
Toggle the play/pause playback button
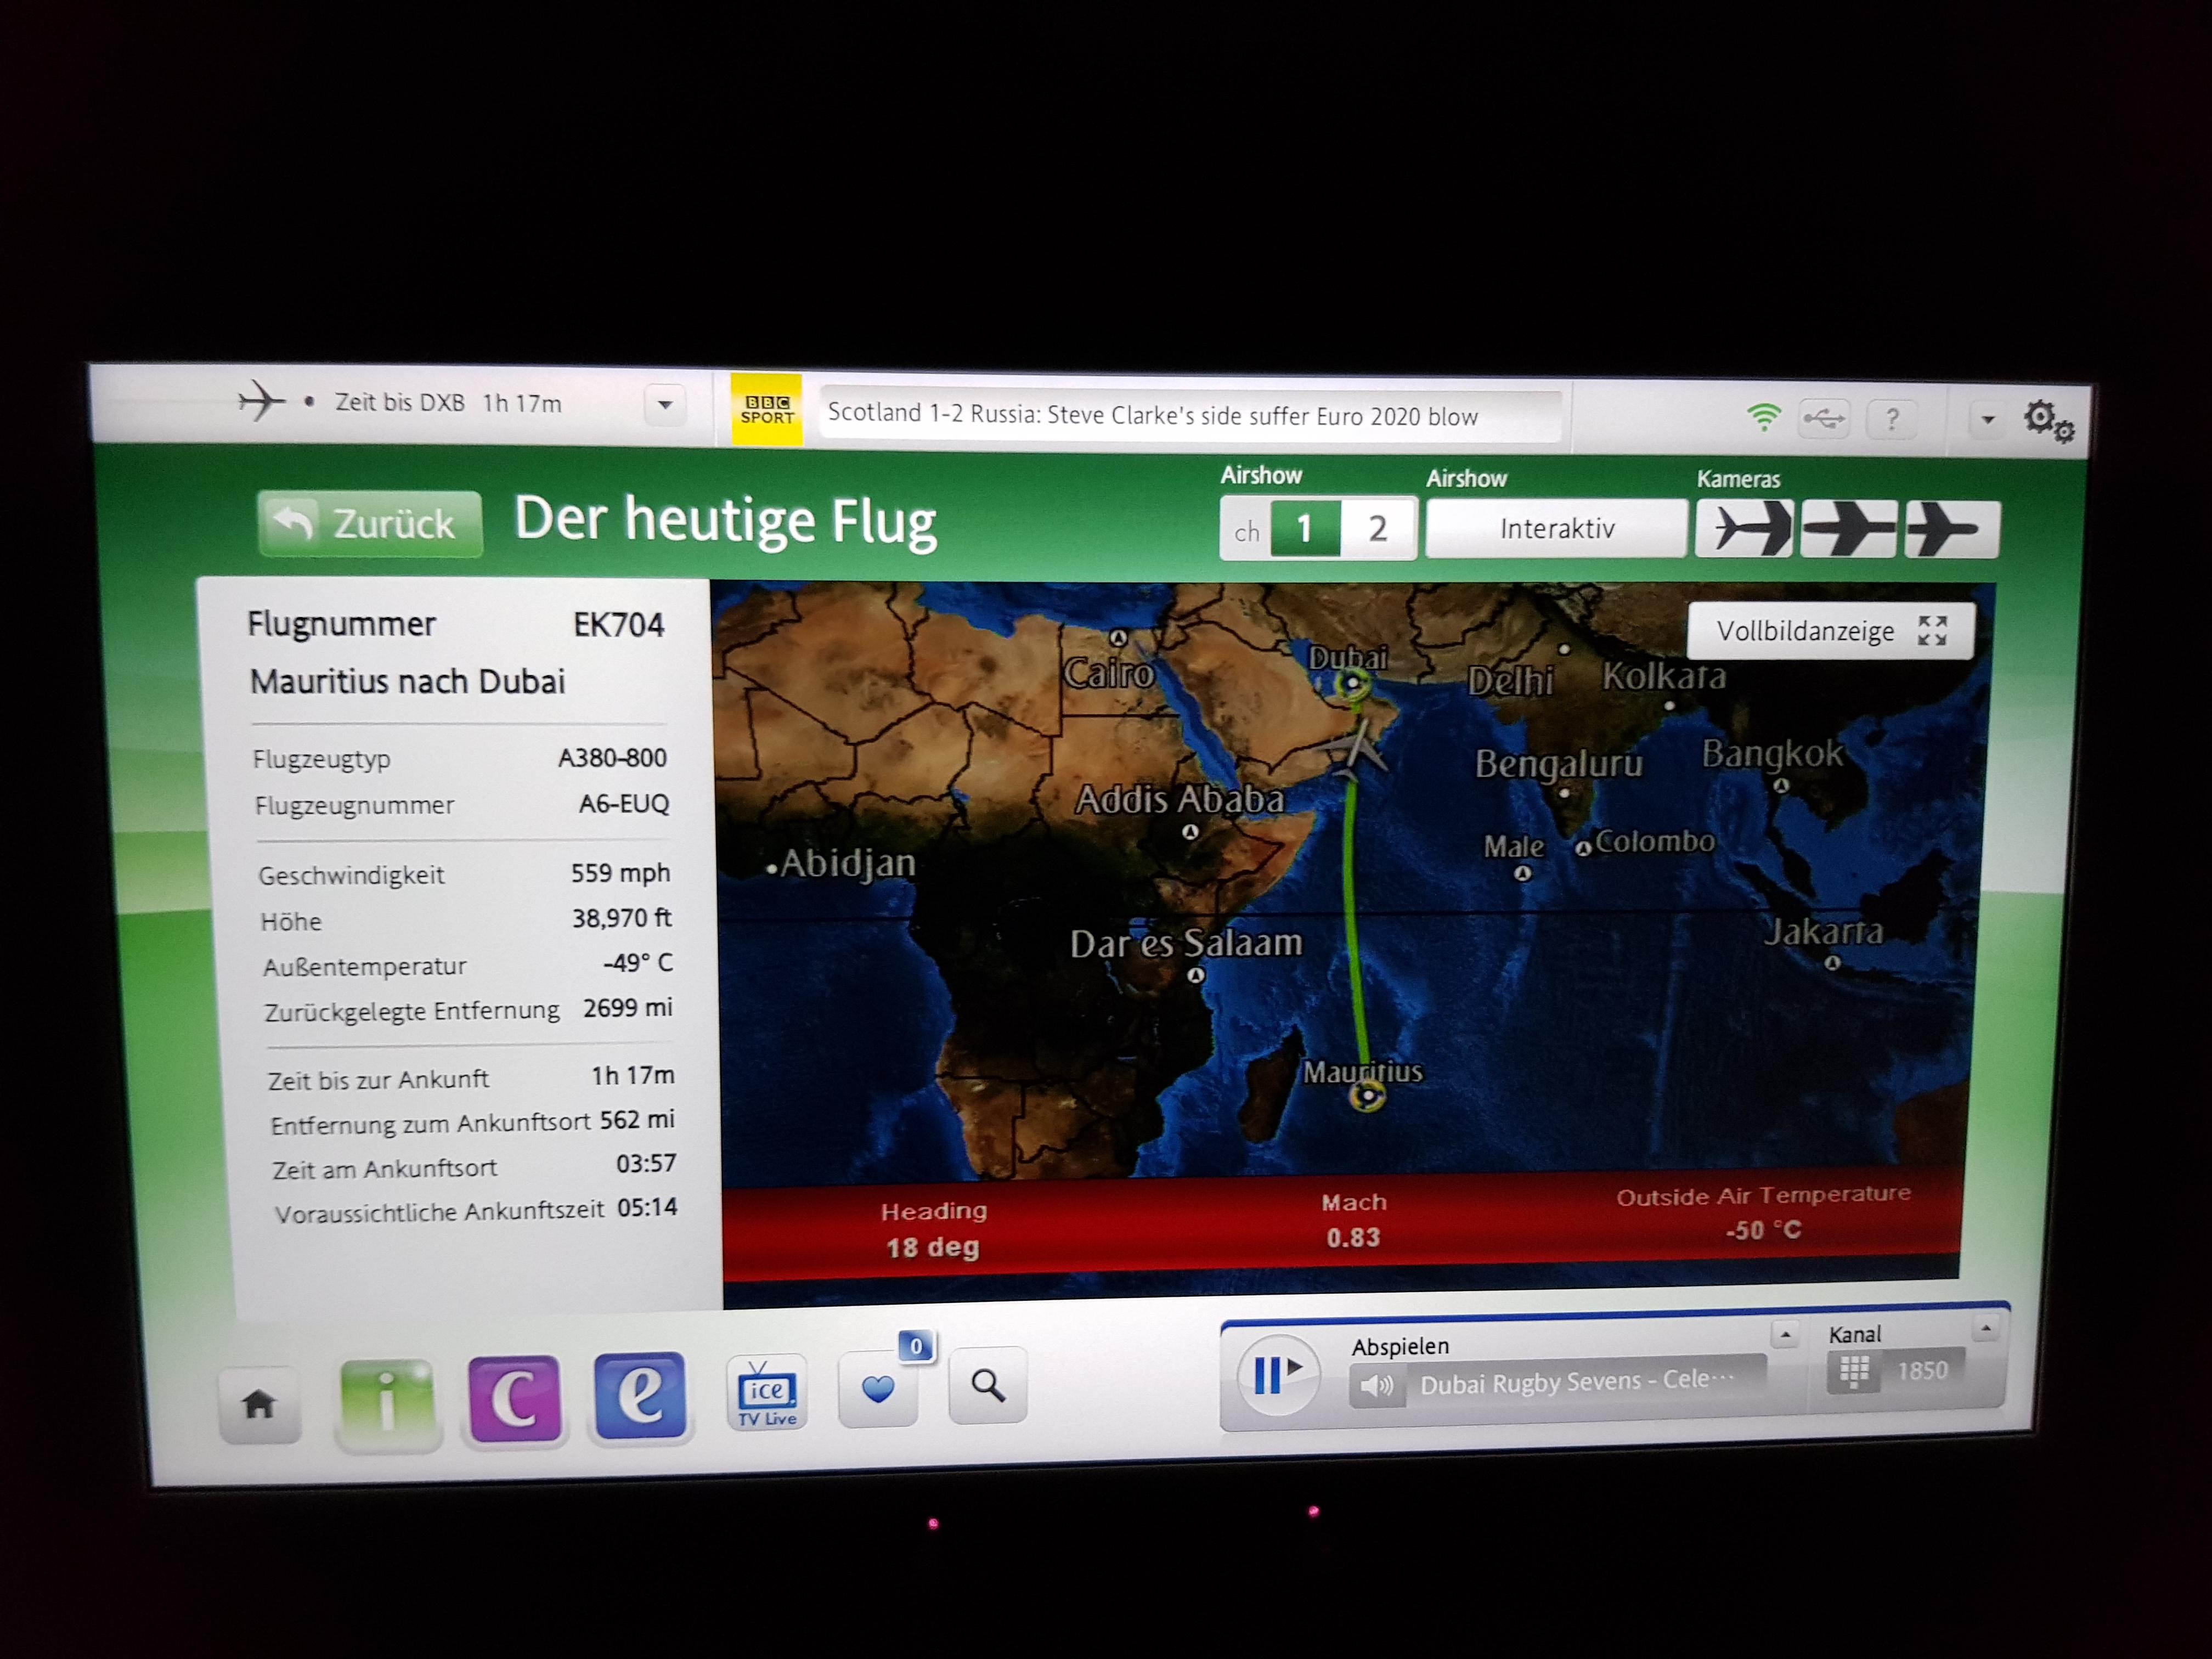click(1278, 1374)
